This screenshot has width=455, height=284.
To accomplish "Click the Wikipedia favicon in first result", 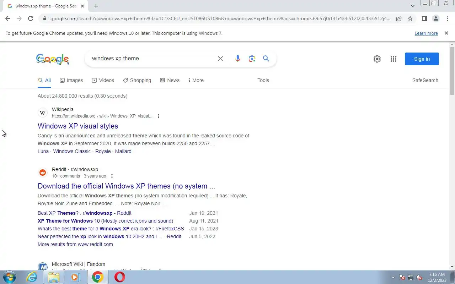I will (x=43, y=113).
